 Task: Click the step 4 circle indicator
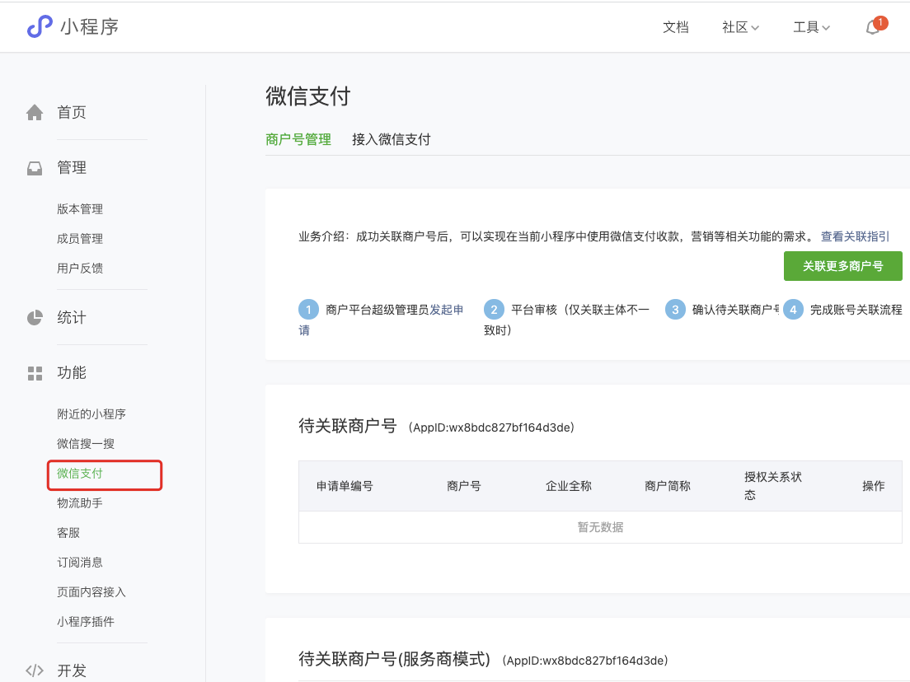coord(791,309)
